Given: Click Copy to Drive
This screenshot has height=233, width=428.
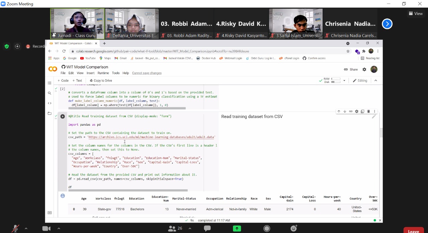Looking at the screenshot, I should 101,81.
